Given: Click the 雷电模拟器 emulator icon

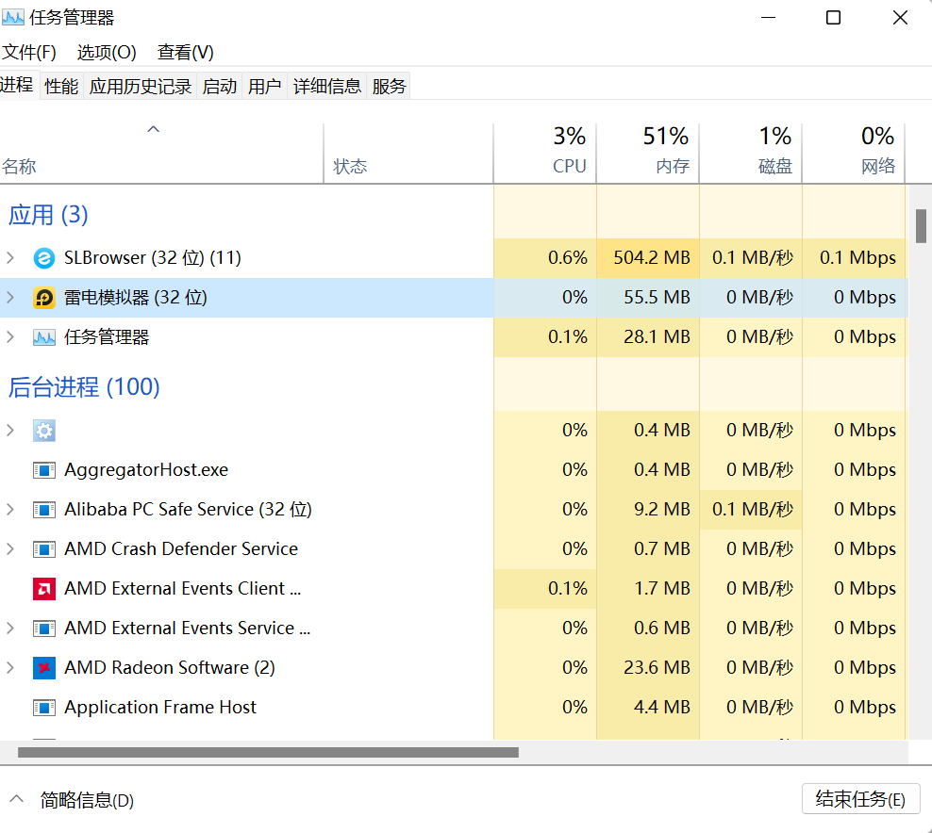Looking at the screenshot, I should (44, 298).
